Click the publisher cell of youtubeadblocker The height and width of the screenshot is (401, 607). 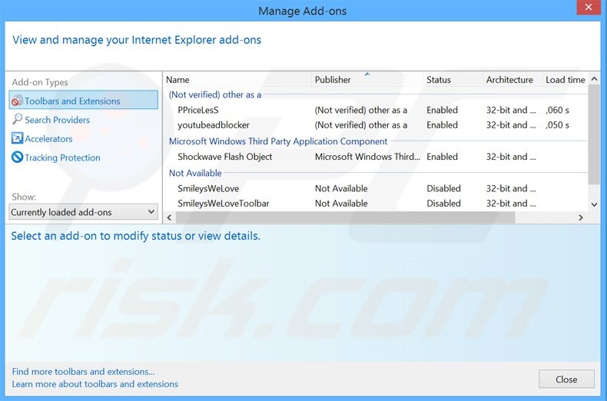(361, 125)
